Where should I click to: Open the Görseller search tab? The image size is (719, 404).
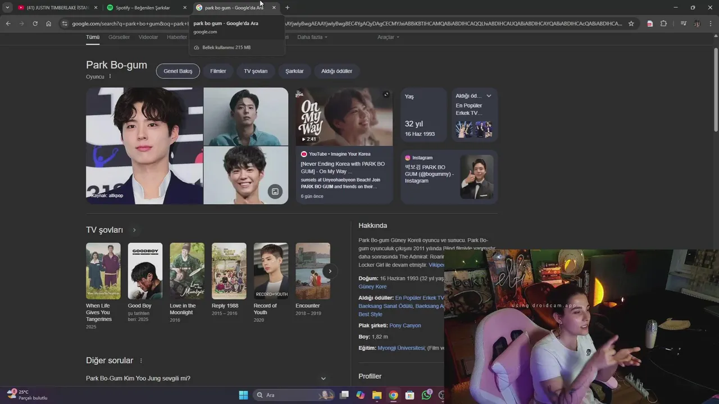(x=119, y=37)
